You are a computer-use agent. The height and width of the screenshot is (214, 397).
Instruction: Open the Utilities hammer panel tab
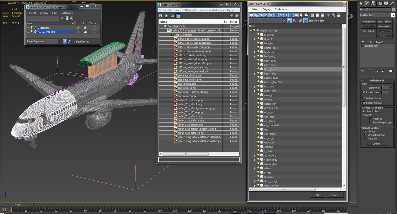click(392, 3)
